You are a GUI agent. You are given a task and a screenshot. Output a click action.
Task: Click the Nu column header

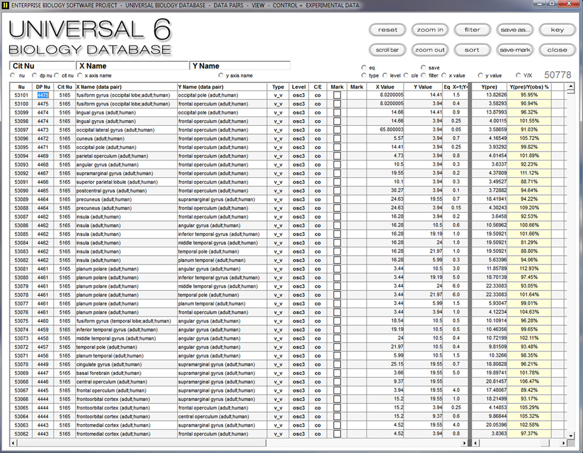21,87
